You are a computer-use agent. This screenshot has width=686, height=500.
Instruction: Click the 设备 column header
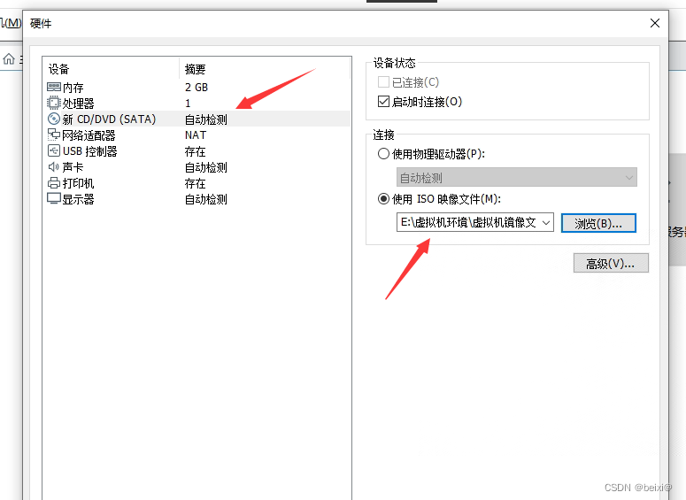point(59,69)
